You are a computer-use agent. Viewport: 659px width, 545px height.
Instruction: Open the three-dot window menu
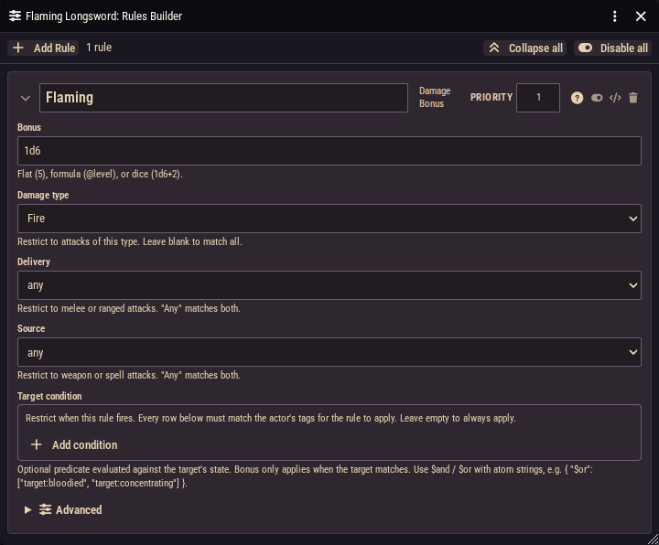pyautogui.click(x=614, y=16)
